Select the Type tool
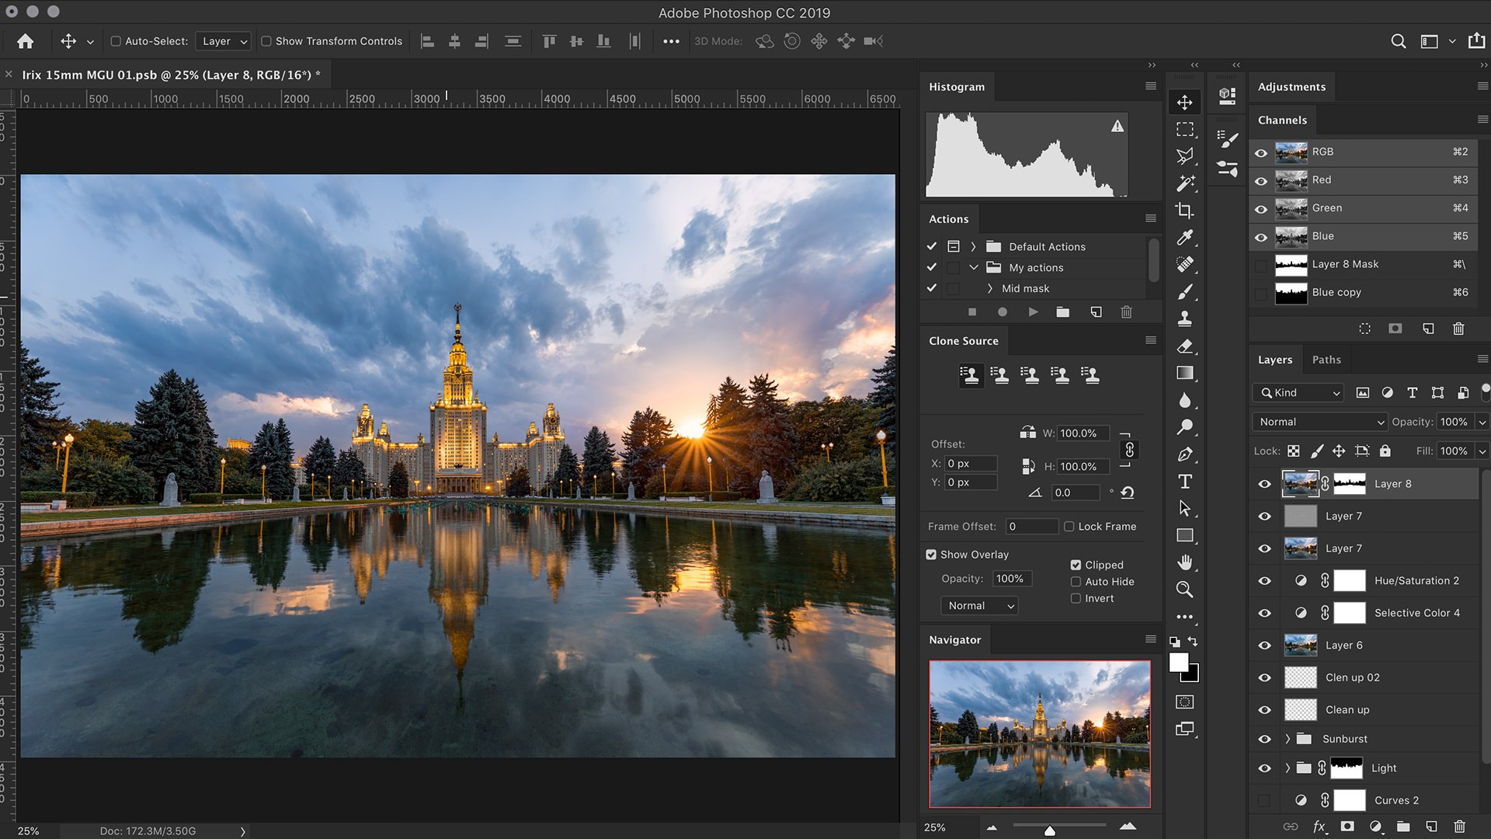The image size is (1491, 839). click(x=1184, y=481)
